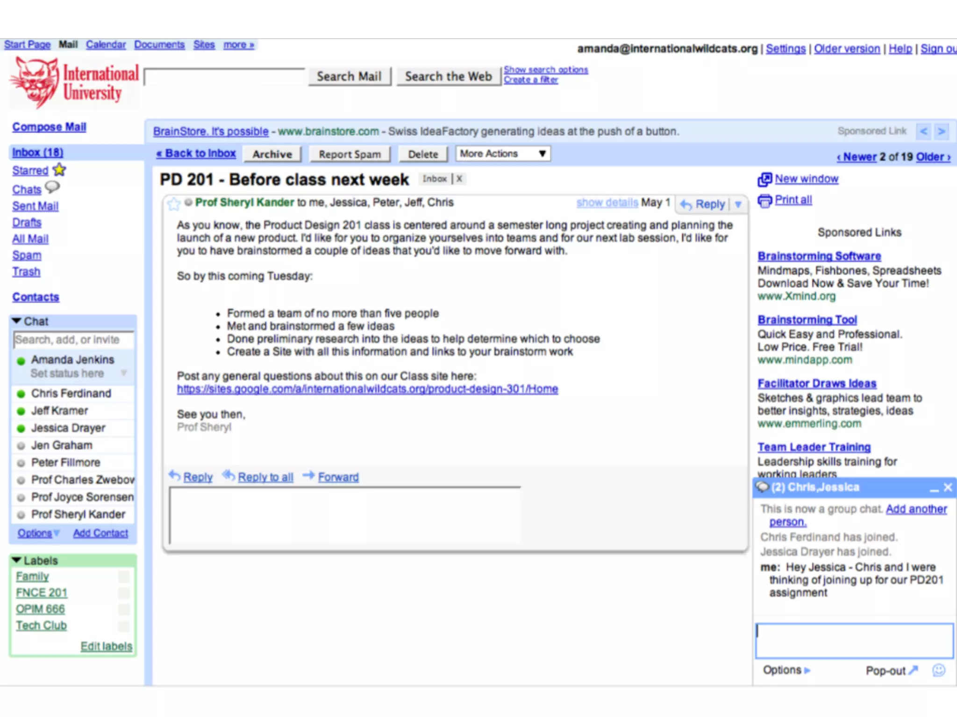Open Inbox (18) folder

(x=37, y=153)
